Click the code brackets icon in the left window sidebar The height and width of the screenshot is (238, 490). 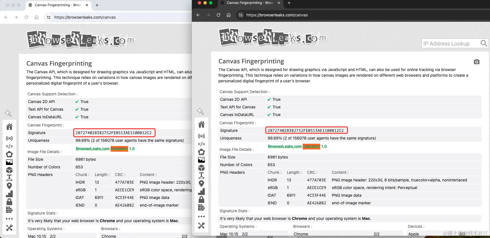9,146
